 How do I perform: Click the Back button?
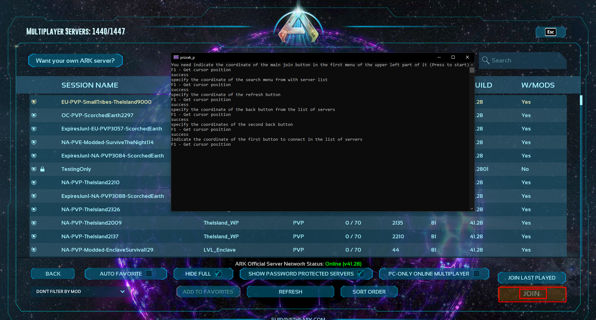(x=53, y=274)
